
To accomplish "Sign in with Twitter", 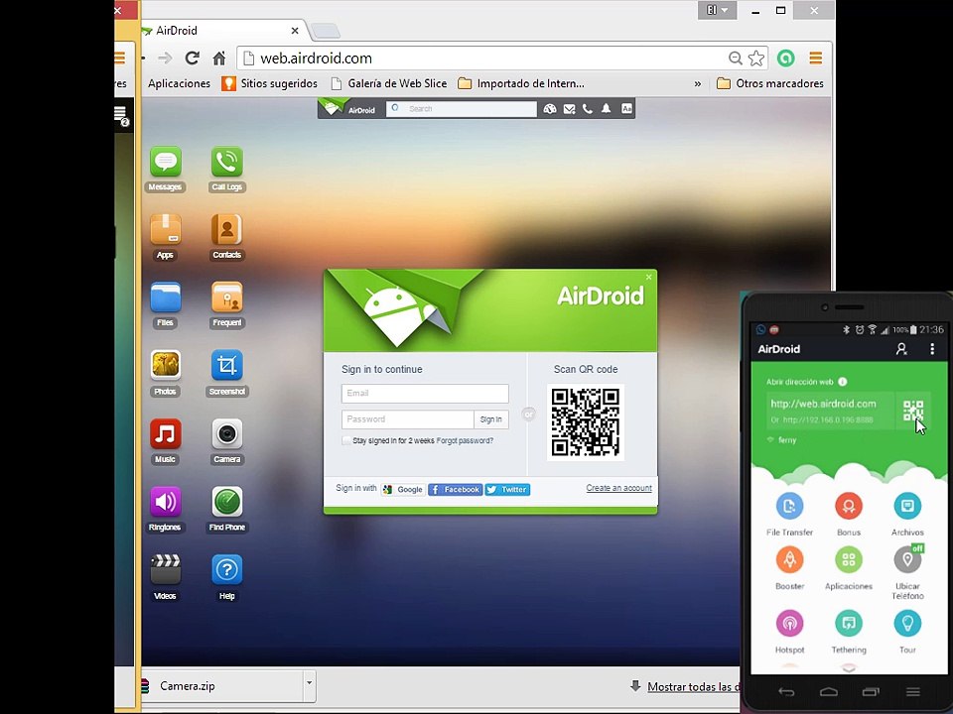I will pos(507,489).
